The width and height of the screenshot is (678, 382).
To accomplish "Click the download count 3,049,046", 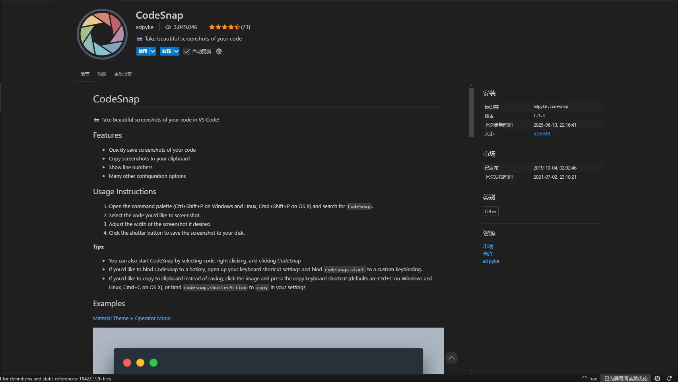I will pyautogui.click(x=181, y=27).
